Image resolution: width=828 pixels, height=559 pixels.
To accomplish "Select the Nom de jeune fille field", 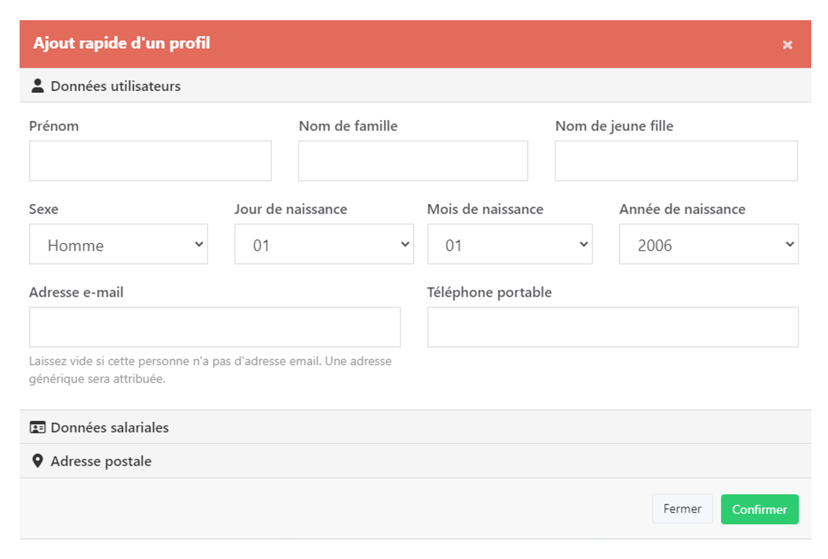I will (676, 161).
